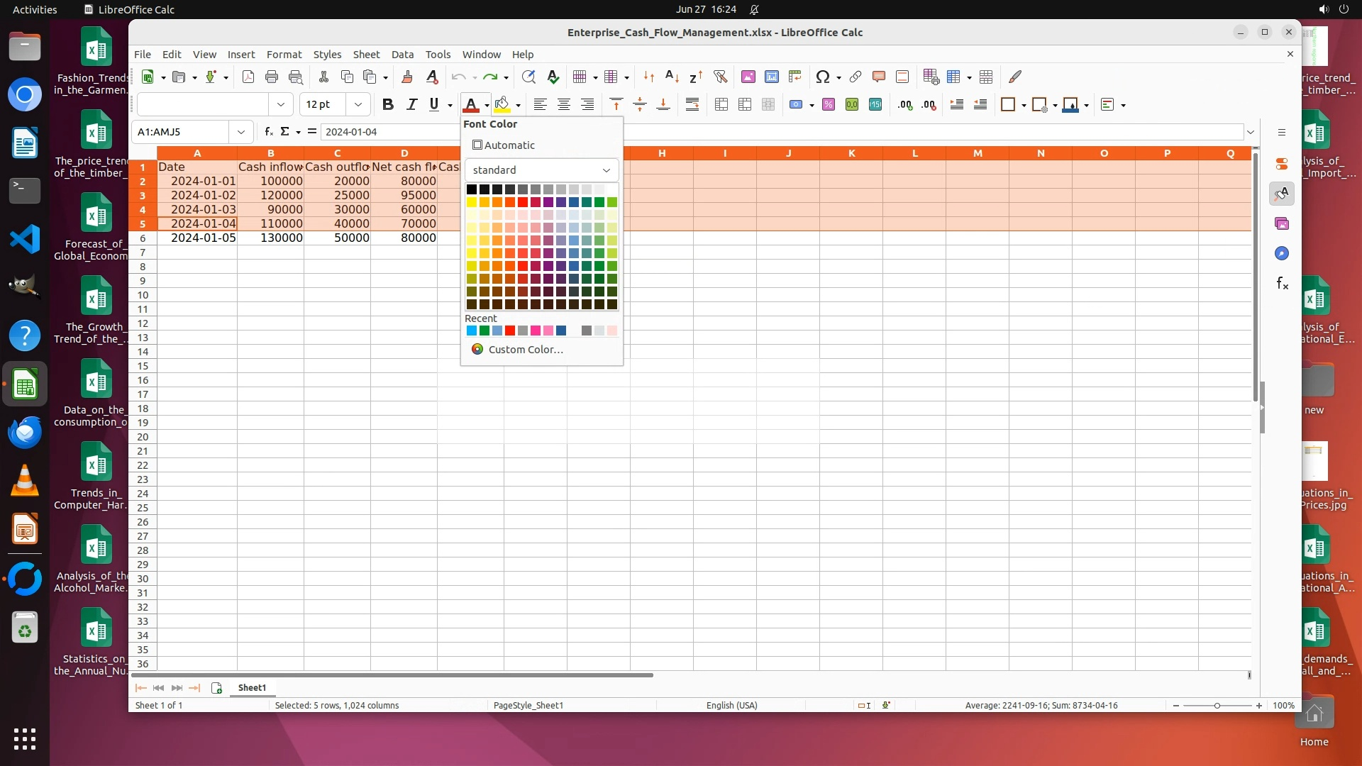The image size is (1362, 766).
Task: Open the font size dropdown
Action: [x=358, y=104]
